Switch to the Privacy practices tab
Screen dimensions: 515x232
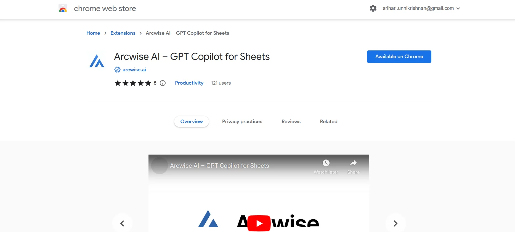point(242,122)
